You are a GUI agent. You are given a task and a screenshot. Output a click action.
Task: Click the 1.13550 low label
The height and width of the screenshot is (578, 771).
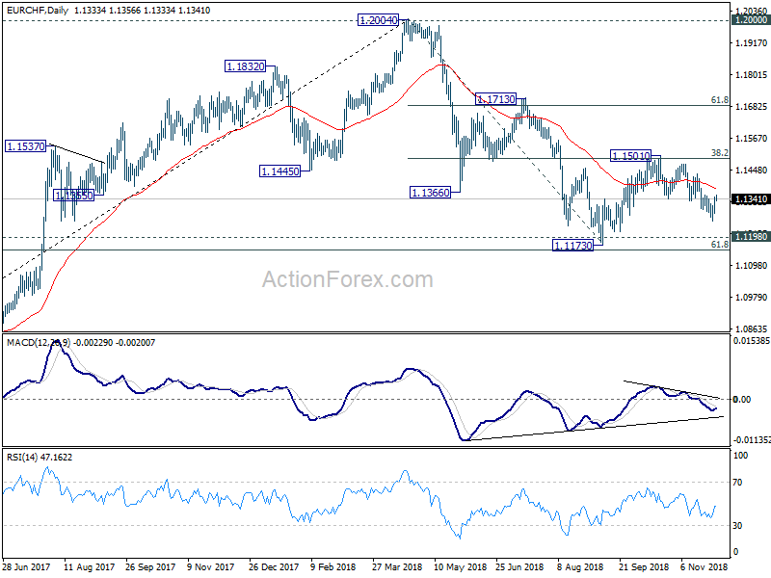pyautogui.click(x=74, y=196)
